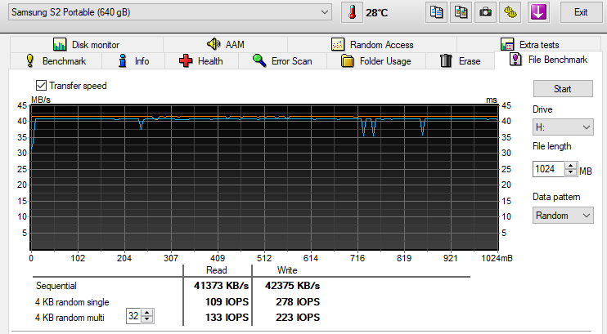Click the Extra tests icon
This screenshot has height=334, width=607.
[x=507, y=44]
